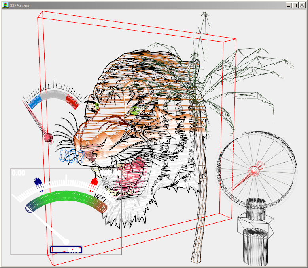Click the blue marker on white gauge scale
The image size is (308, 268).
pos(38,182)
